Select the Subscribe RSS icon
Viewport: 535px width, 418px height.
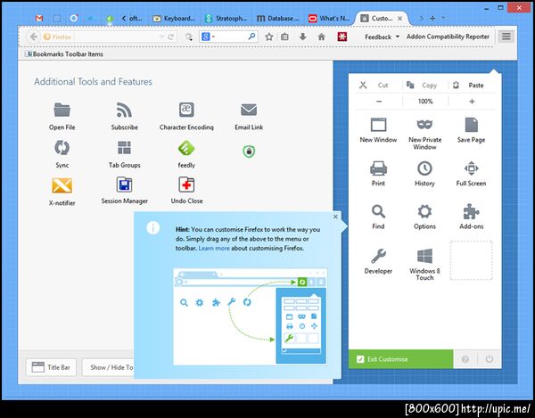point(124,110)
